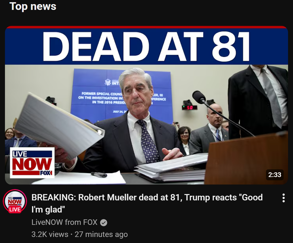This screenshot has width=293, height=243.
Task: Click the microphone in the video thumbnail
Action: (x=199, y=97)
